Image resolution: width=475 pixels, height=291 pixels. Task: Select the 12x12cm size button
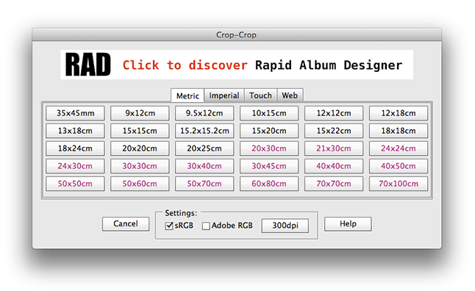tap(334, 113)
